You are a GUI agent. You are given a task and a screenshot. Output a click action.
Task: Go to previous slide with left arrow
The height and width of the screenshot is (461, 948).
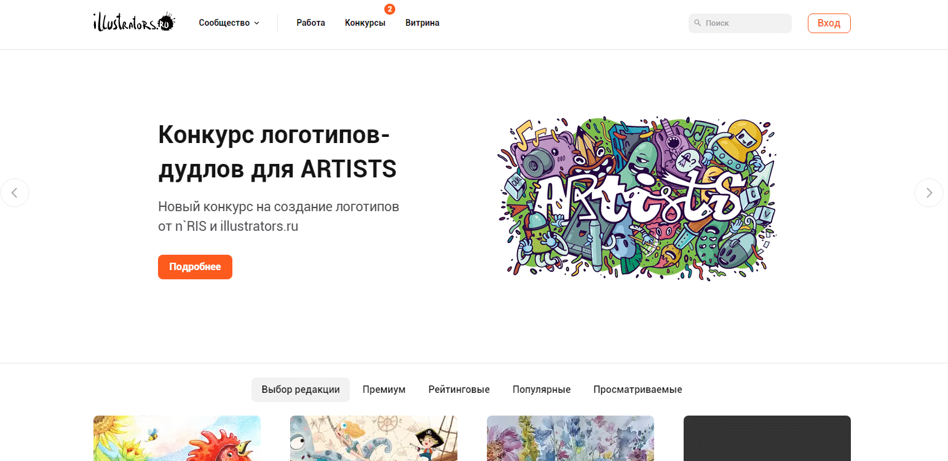click(15, 193)
